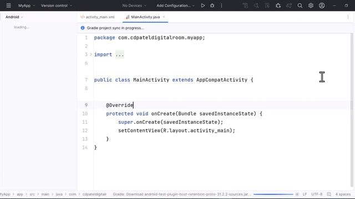Switch to activity_main.xml tab

98,17
